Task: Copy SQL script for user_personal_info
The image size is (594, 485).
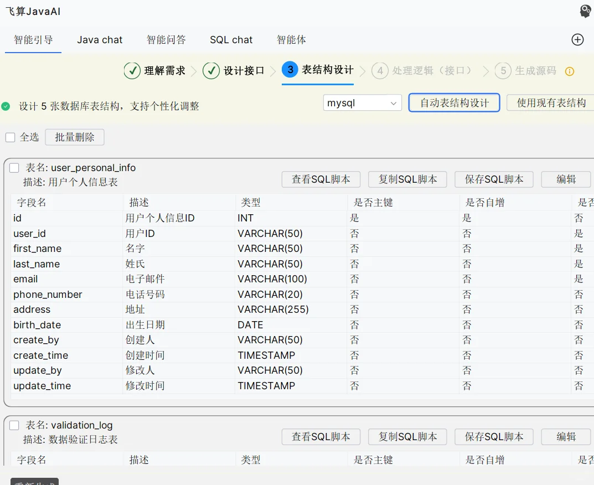Action: [x=407, y=179]
